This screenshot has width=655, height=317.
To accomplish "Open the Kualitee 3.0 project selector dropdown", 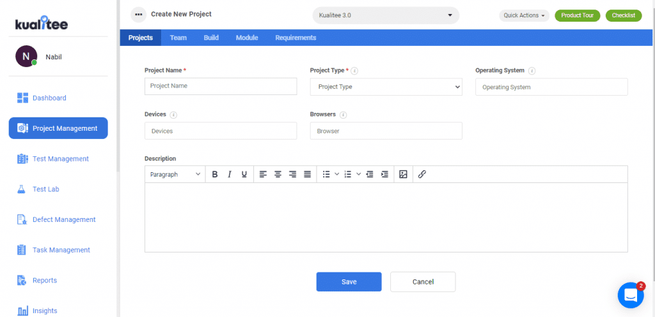I will [x=386, y=15].
